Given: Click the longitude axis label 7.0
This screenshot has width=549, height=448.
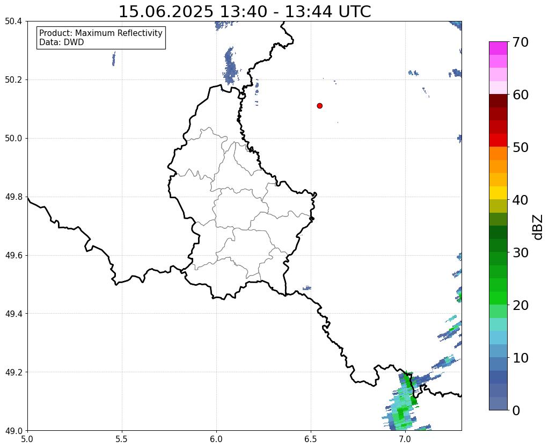Looking at the screenshot, I should pos(405,439).
